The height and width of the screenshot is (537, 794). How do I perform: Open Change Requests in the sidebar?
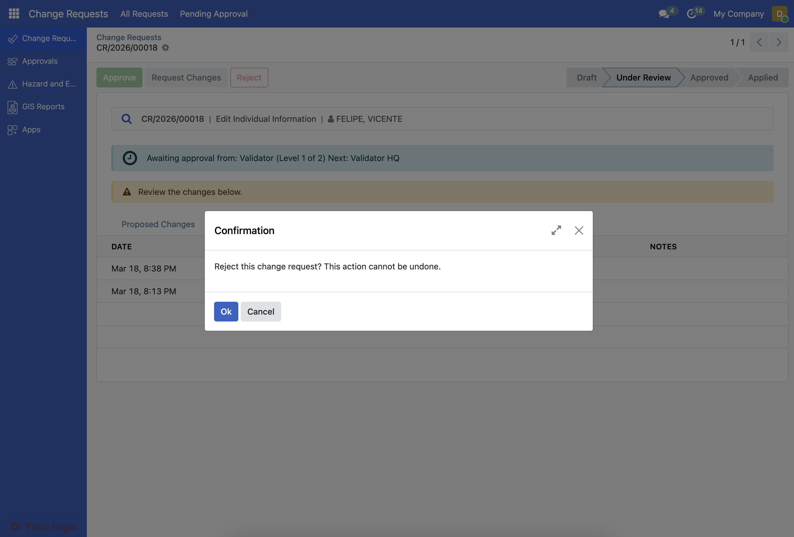tap(43, 39)
